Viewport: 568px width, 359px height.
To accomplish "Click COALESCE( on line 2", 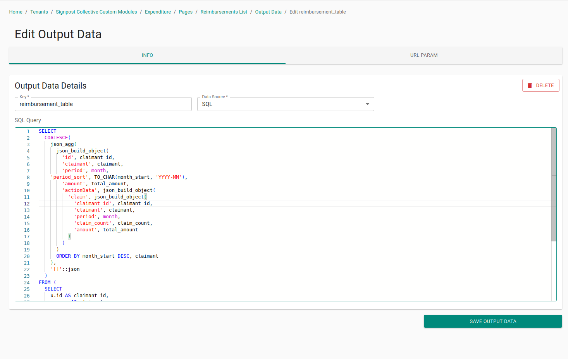I will pos(58,138).
